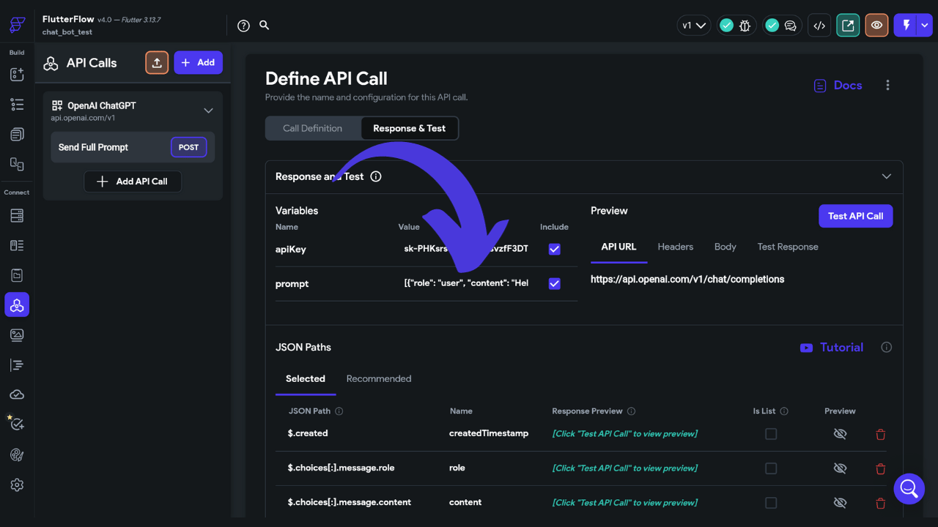
Task: Toggle preview visibility for content
Action: pos(841,503)
